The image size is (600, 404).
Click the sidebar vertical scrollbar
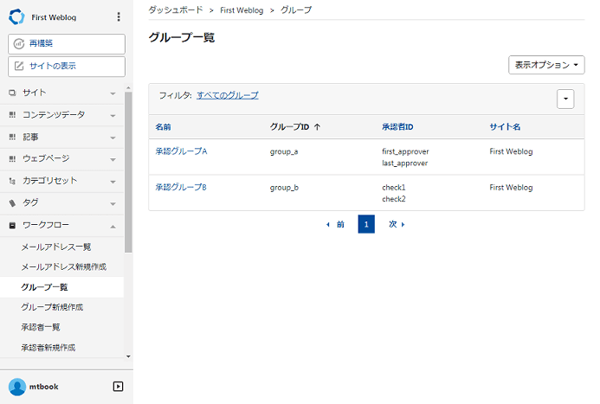[x=128, y=172]
